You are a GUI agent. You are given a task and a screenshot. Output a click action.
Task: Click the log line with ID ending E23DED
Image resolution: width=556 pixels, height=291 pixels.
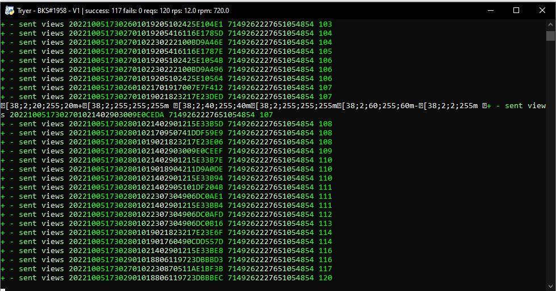coord(166,97)
